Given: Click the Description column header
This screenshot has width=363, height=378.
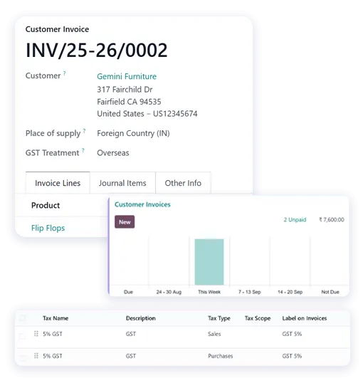Looking at the screenshot, I should point(141,318).
